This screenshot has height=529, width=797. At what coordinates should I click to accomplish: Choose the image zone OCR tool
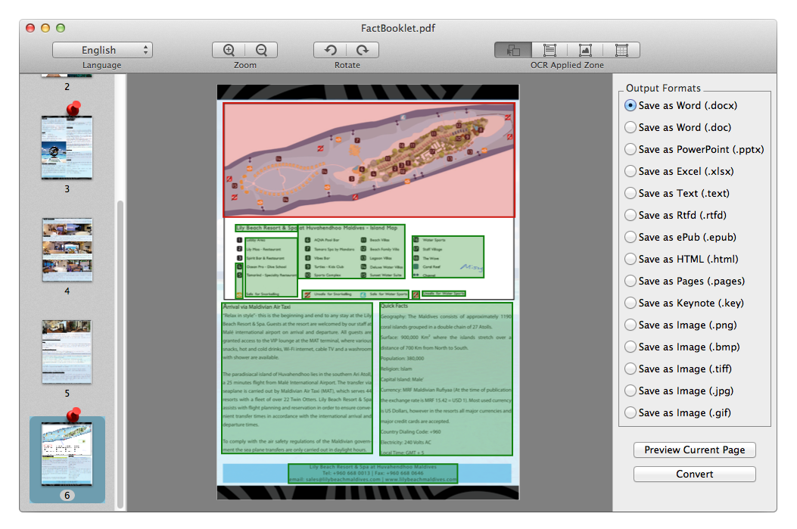click(x=585, y=50)
